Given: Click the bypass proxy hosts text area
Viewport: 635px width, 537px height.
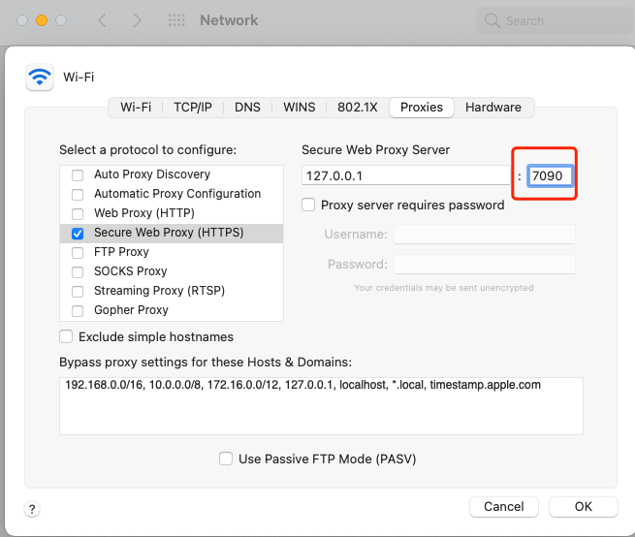Looking at the screenshot, I should point(321,405).
